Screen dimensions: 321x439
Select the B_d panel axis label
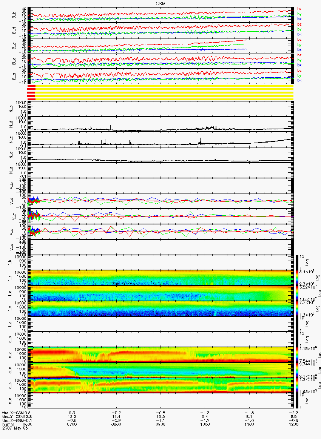tap(14, 31)
